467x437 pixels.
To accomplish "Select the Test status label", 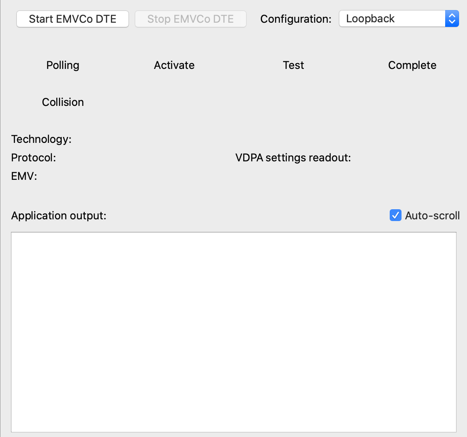I will coord(294,65).
